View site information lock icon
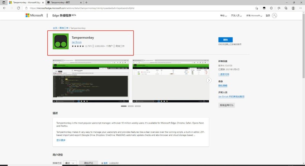 (26, 8)
